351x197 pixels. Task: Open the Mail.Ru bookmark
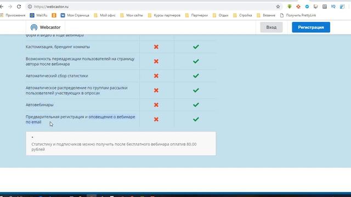[39, 15]
